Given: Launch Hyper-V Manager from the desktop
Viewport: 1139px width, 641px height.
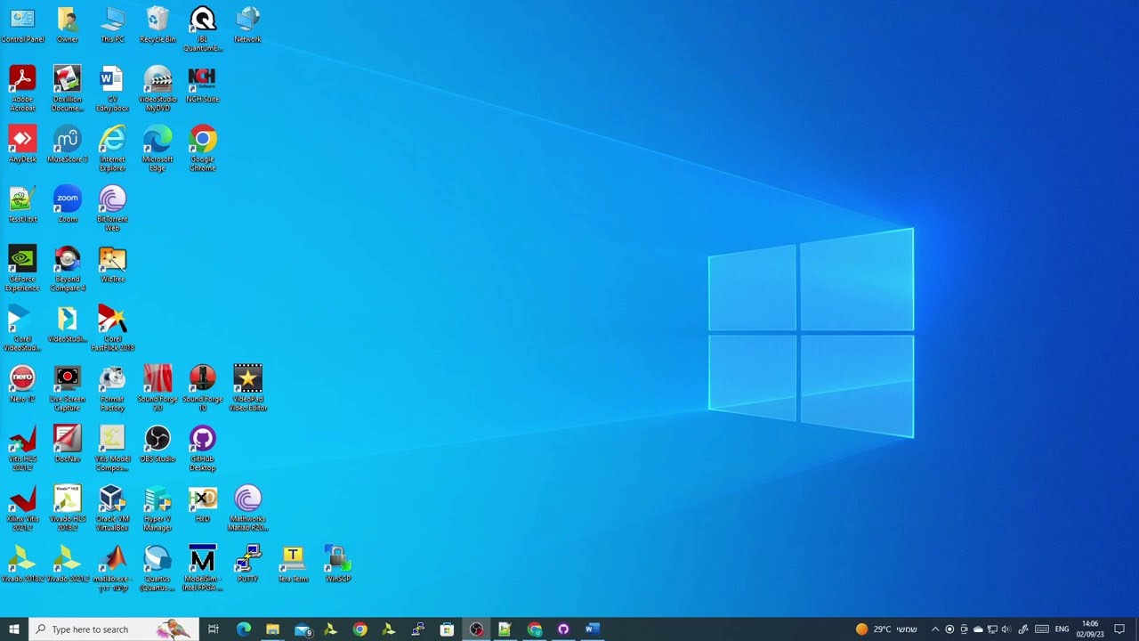Looking at the screenshot, I should [x=158, y=507].
